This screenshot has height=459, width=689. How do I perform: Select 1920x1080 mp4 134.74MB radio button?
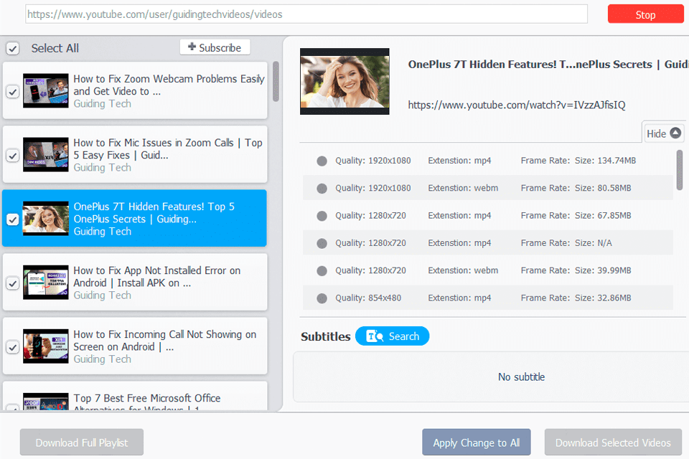coord(322,161)
